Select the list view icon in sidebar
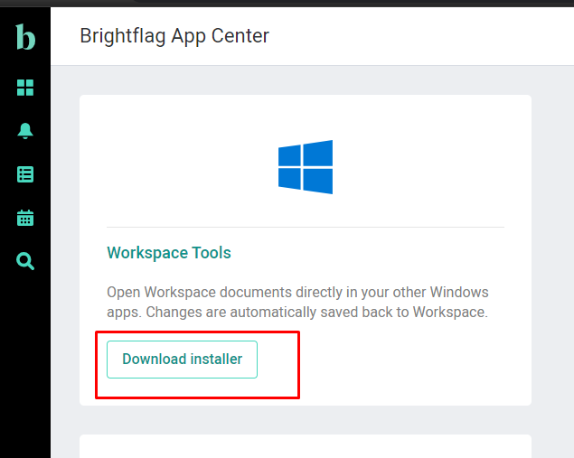 pos(25,174)
